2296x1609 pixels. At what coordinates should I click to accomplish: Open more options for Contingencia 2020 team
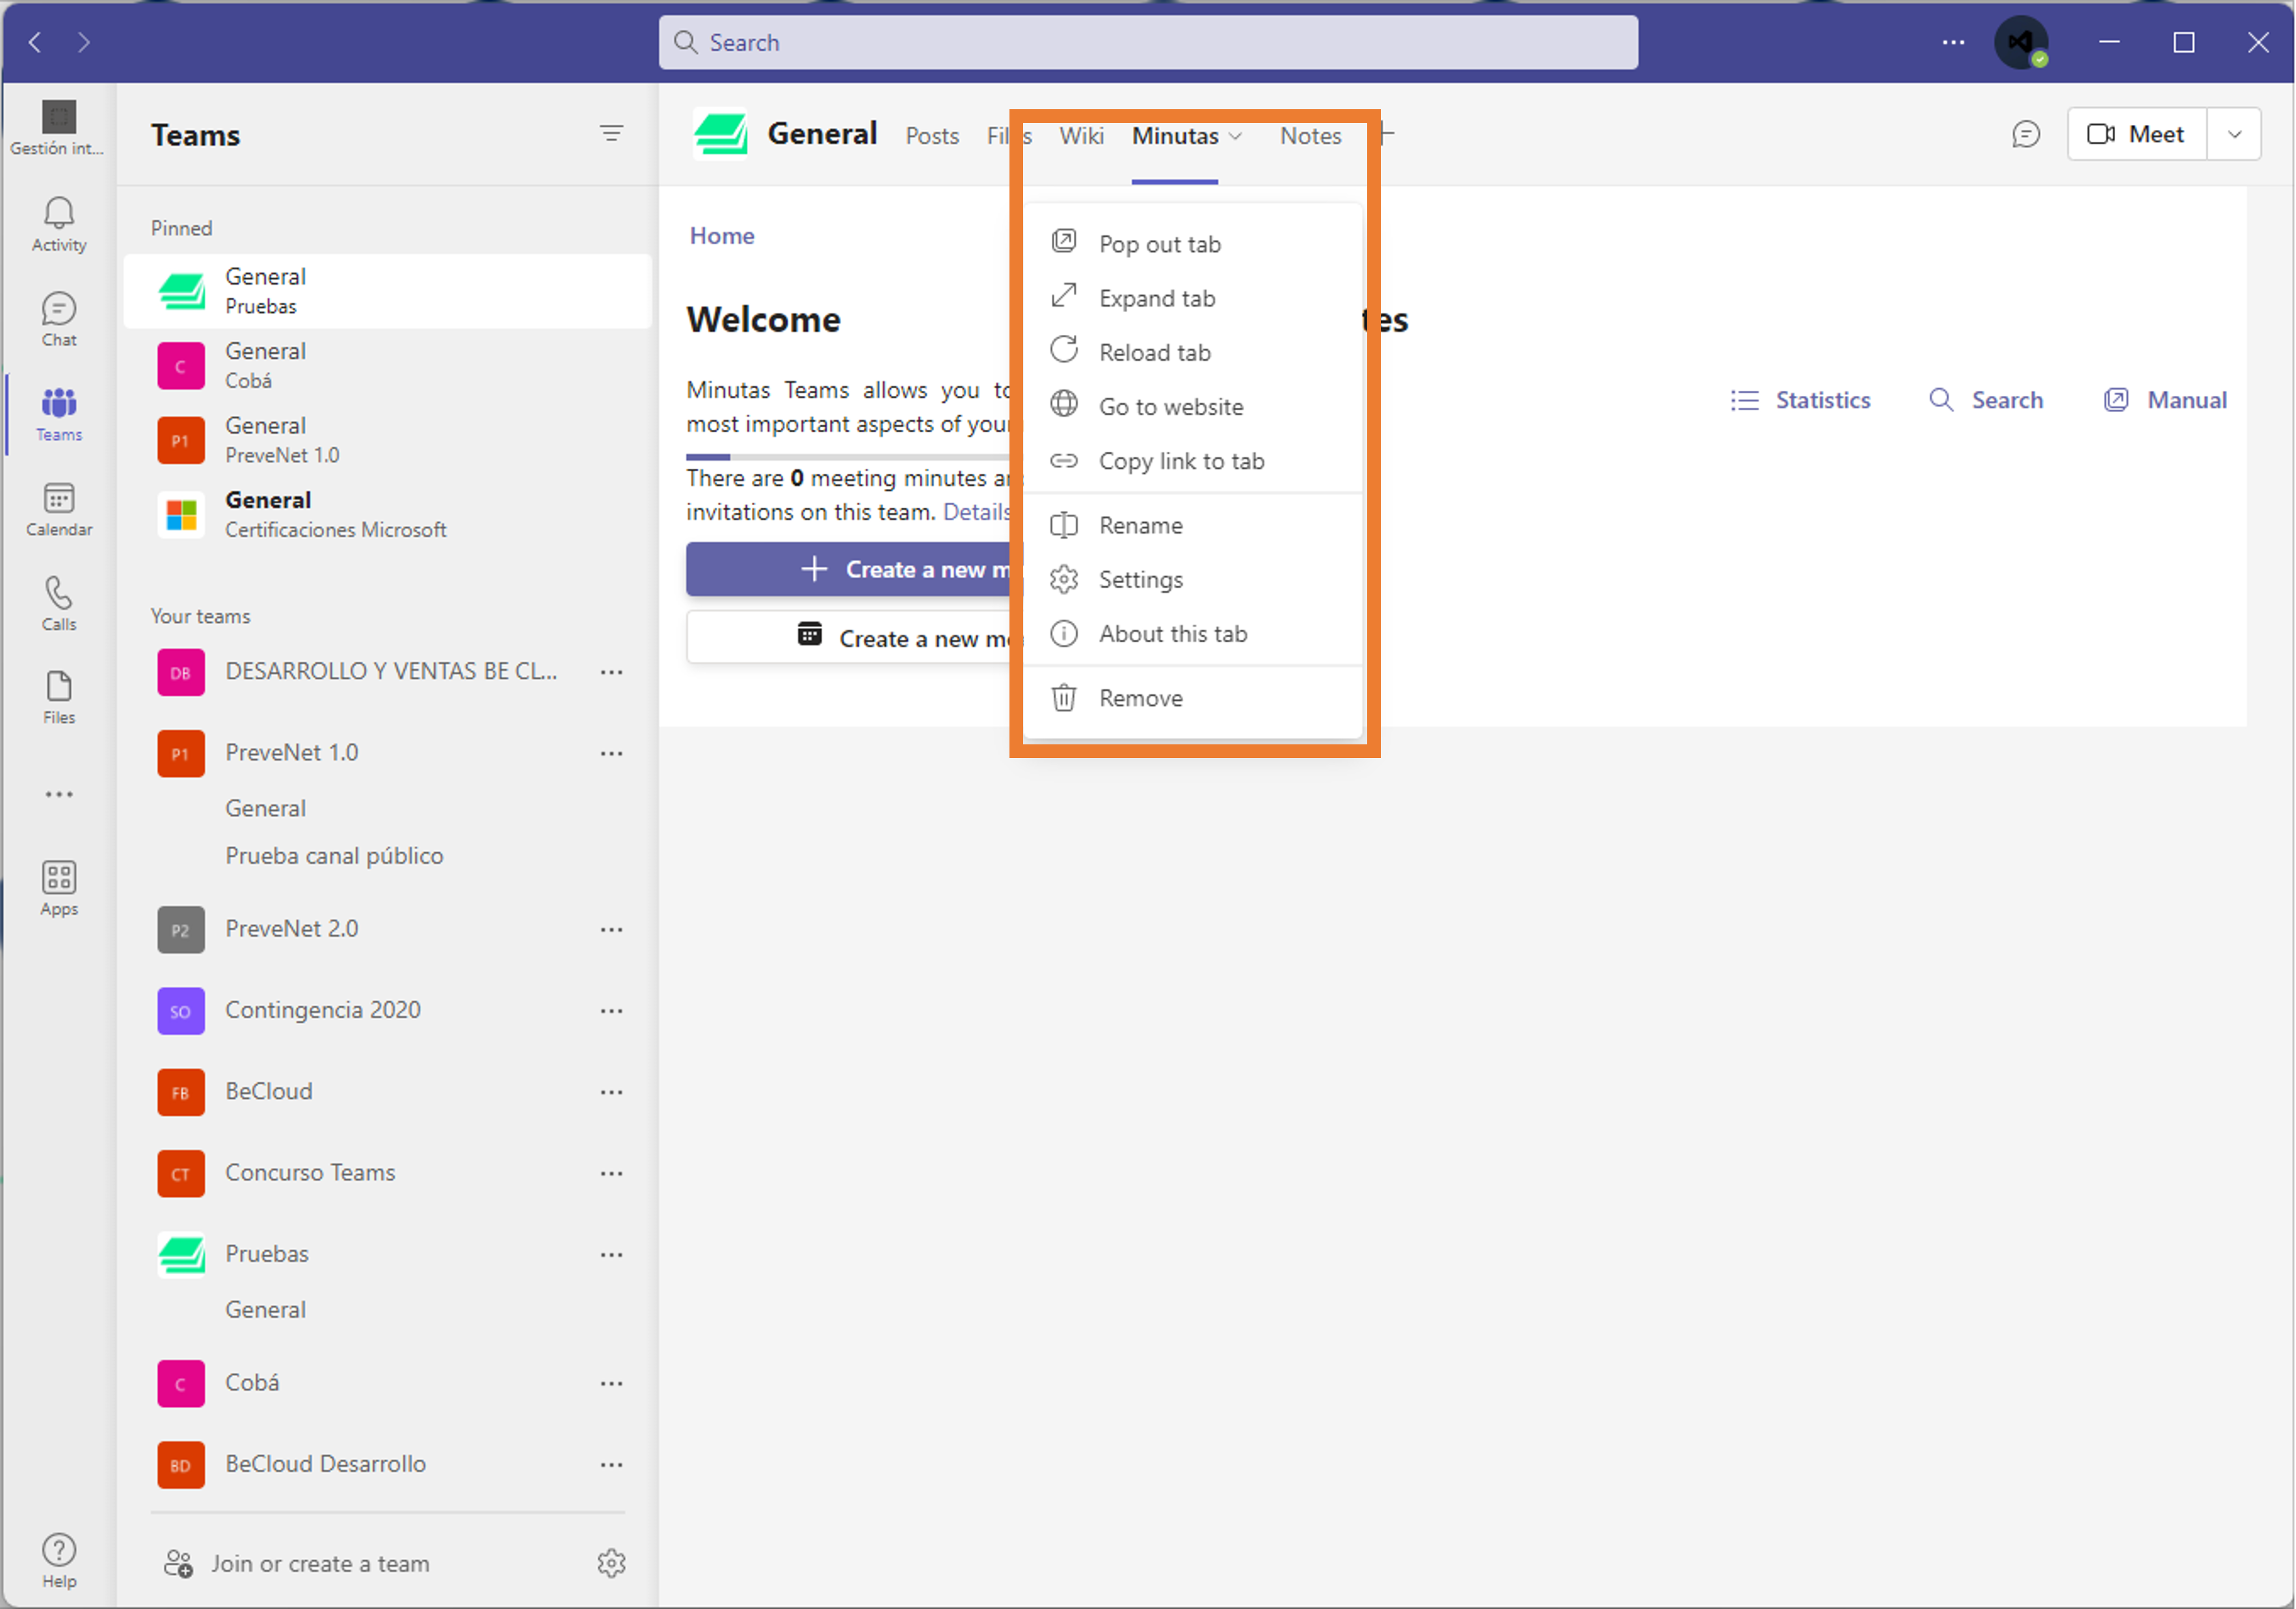(612, 1012)
